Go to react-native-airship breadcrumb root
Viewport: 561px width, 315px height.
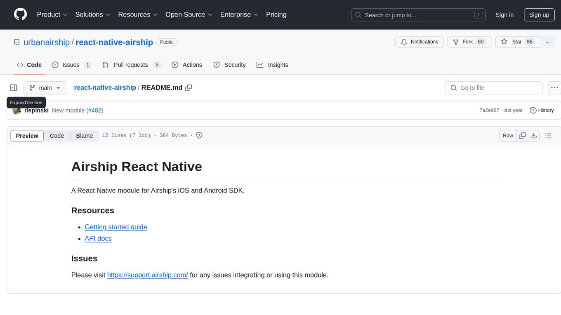pos(105,88)
